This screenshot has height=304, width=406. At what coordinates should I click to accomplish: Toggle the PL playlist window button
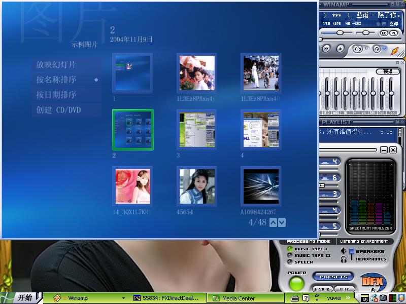(393, 33)
